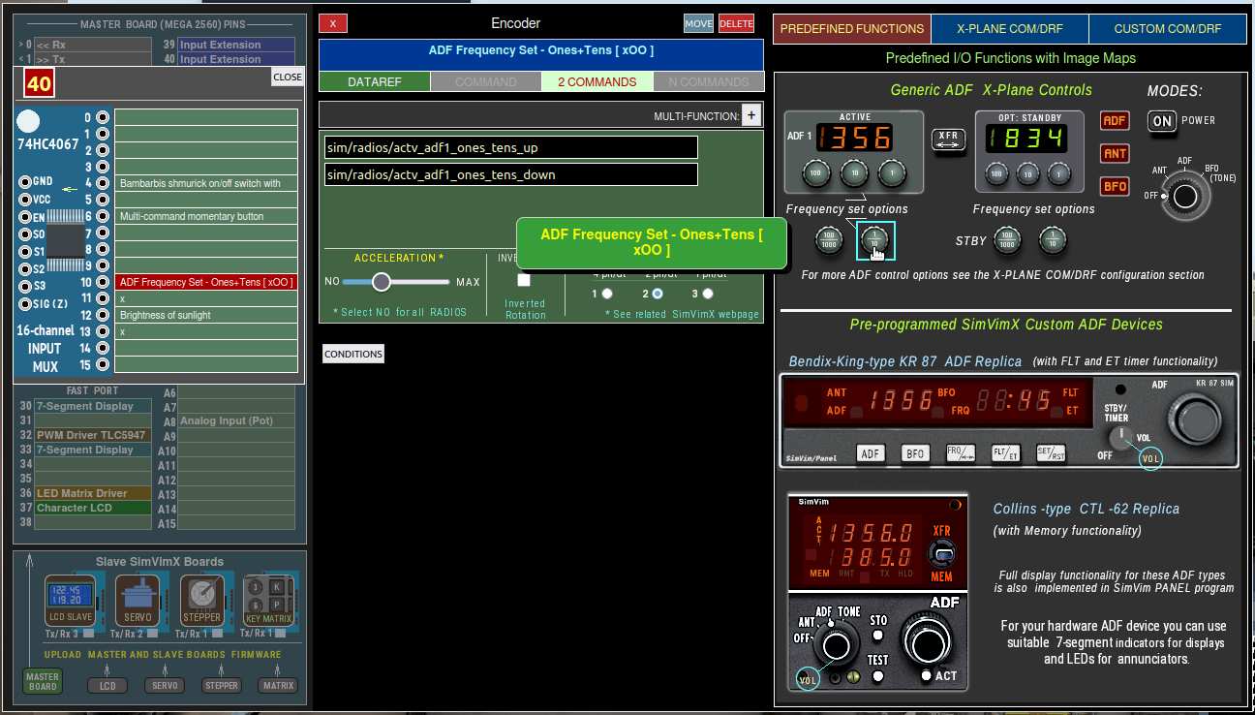This screenshot has height=715, width=1255.
Task: Switch to X-PLANE COM/DRF tab
Action: click(x=1009, y=29)
